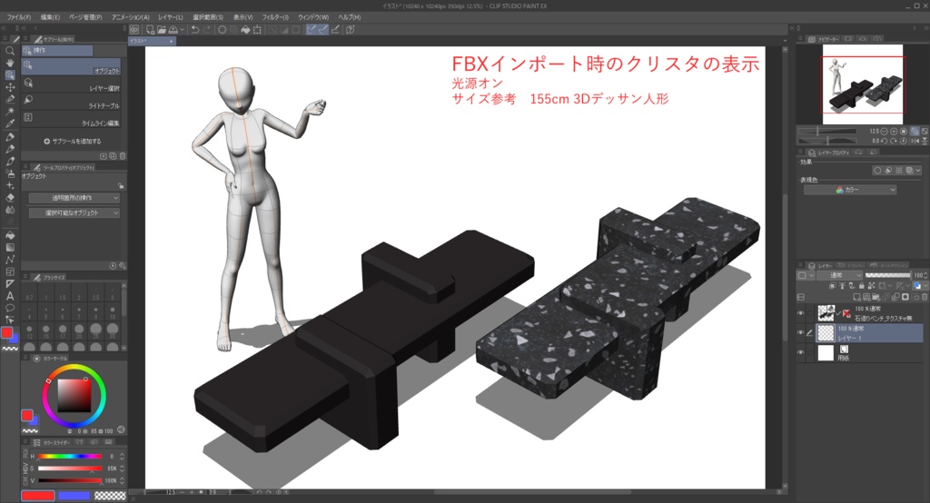Open 透明箇所の操作 dropdown

74,198
